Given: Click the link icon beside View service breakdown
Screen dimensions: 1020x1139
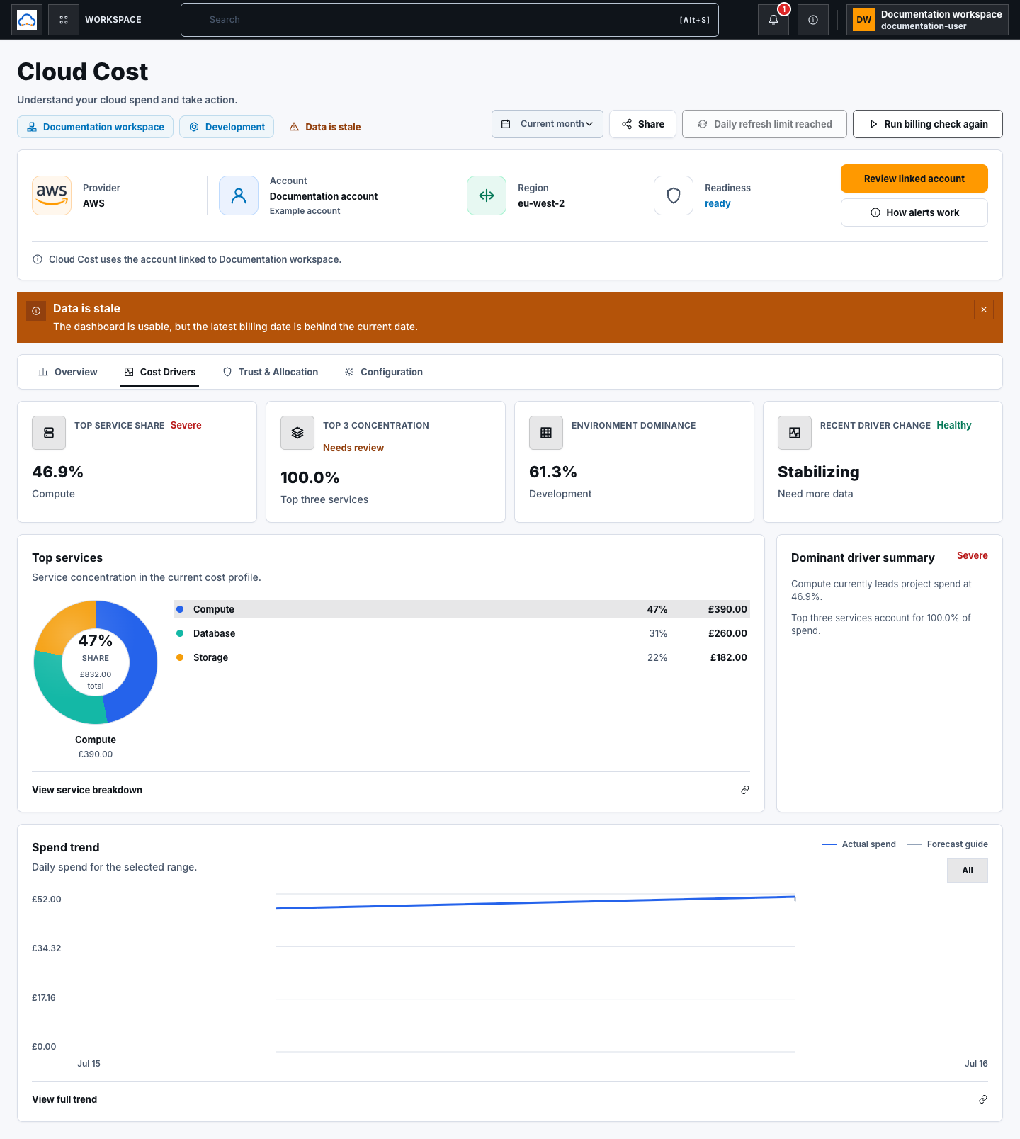Looking at the screenshot, I should [x=745, y=790].
